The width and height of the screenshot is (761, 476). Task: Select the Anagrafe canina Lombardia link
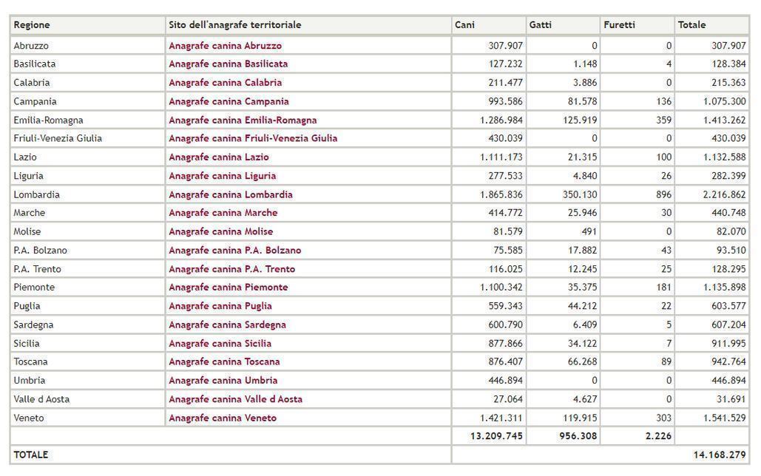(231, 194)
